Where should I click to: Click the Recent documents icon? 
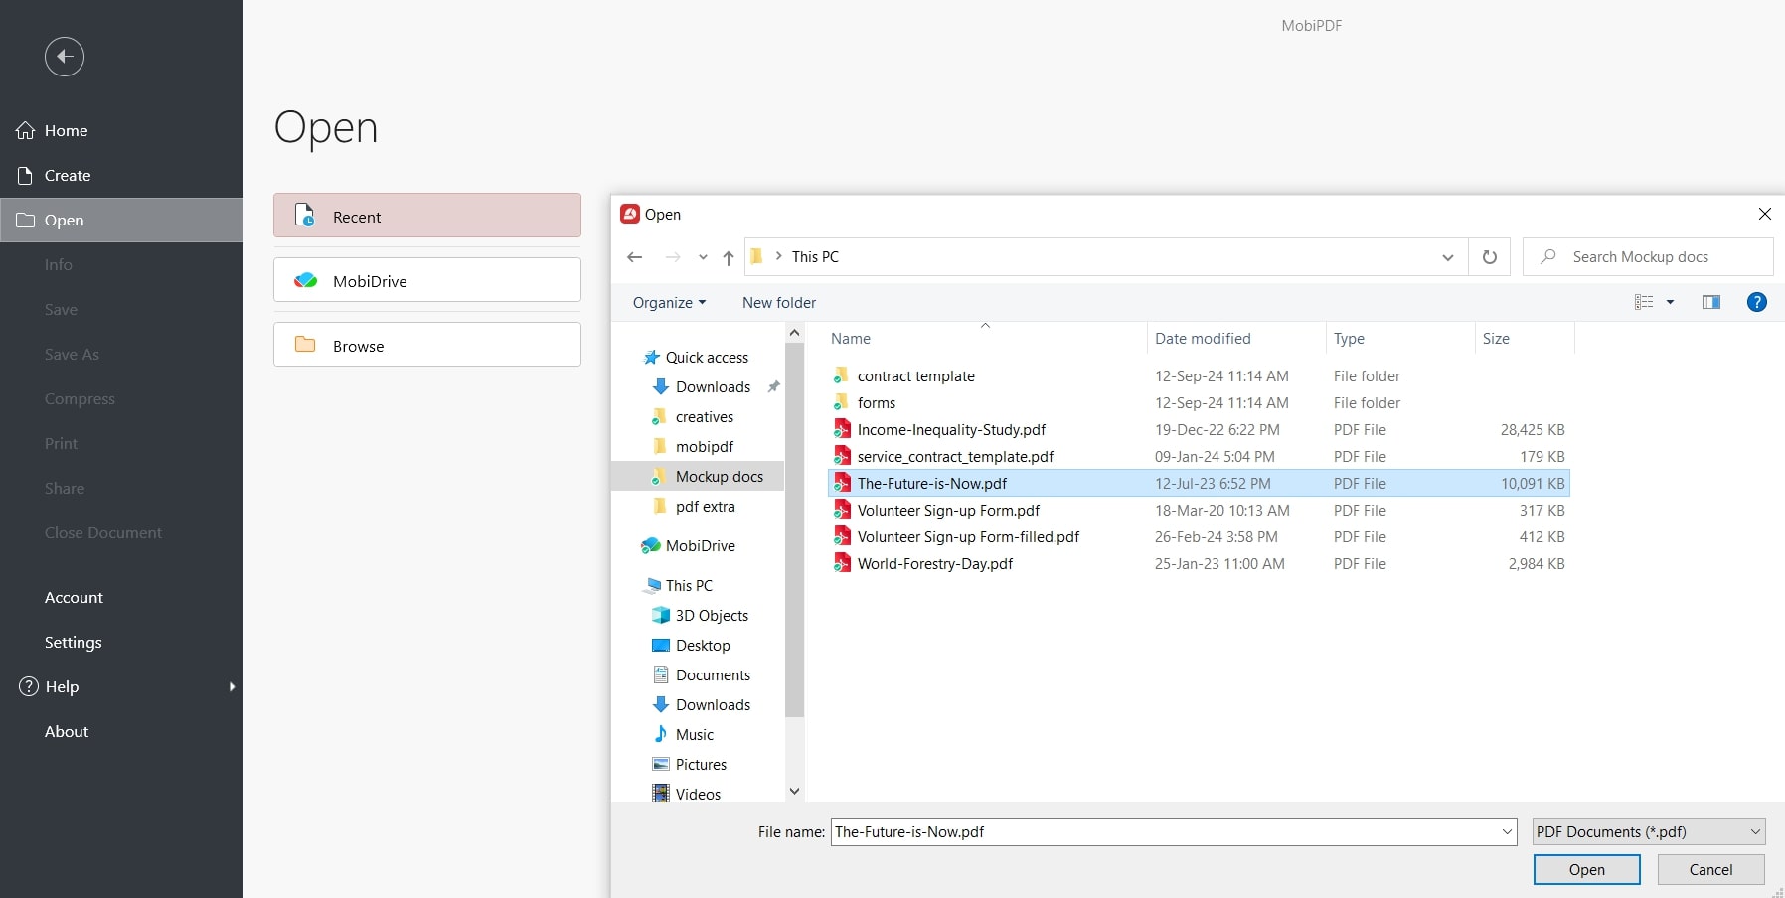point(303,216)
